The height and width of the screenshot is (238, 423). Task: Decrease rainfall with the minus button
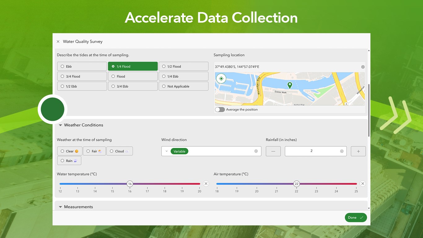point(273,151)
